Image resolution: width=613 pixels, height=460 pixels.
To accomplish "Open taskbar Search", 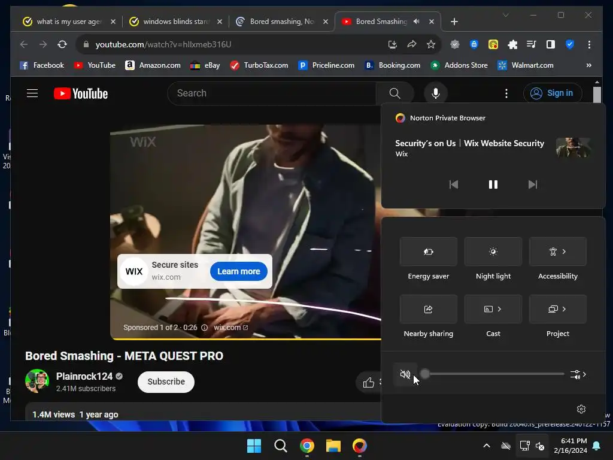I will (x=280, y=446).
